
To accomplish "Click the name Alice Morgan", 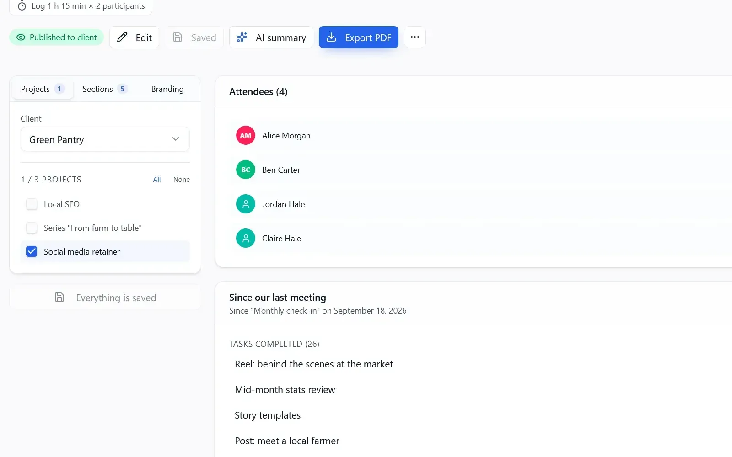I will coord(286,136).
